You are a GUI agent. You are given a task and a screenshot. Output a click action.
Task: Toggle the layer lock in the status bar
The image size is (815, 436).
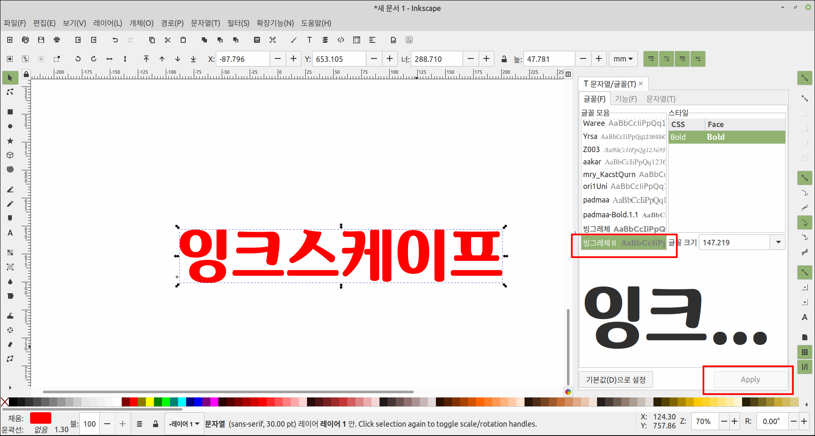156,424
